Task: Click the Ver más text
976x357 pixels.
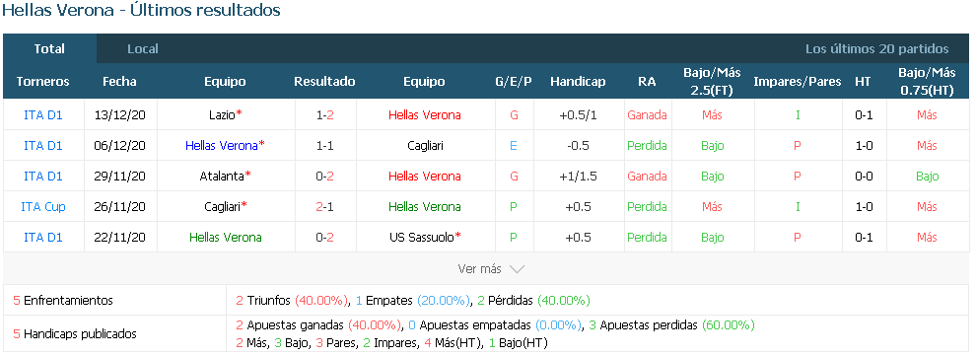Action: click(479, 269)
